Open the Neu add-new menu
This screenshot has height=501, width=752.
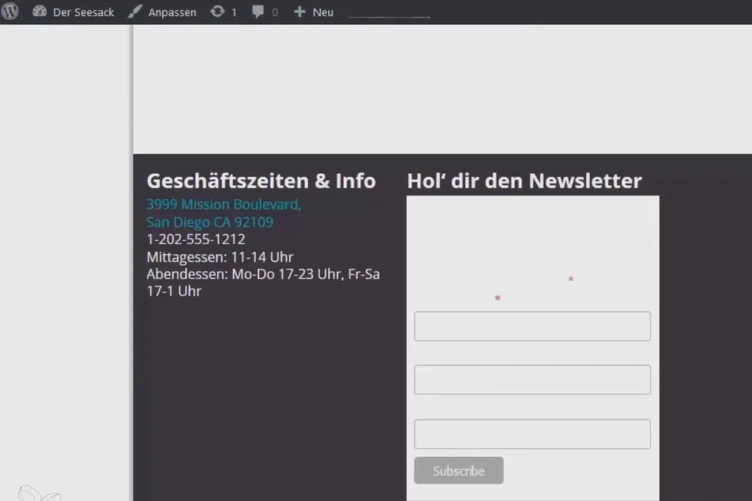tap(313, 12)
